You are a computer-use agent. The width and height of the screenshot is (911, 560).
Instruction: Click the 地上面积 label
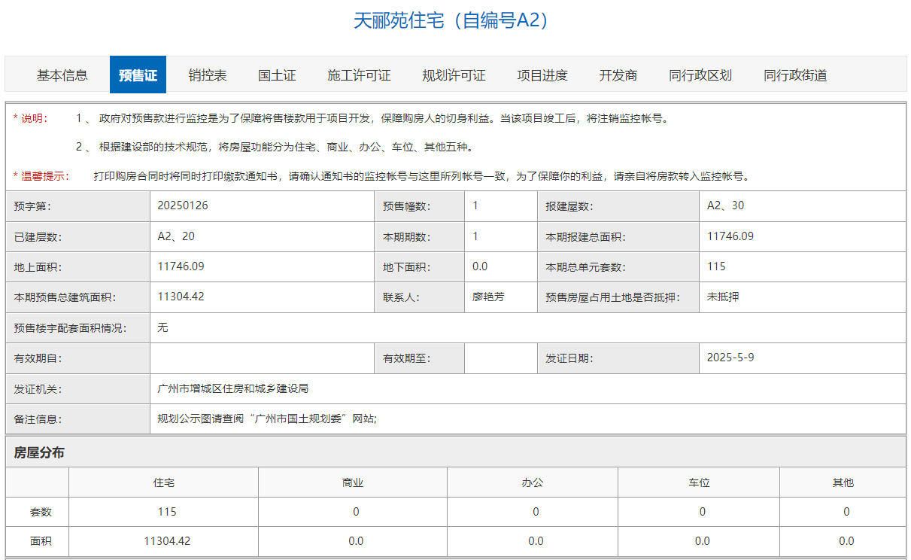coord(38,266)
